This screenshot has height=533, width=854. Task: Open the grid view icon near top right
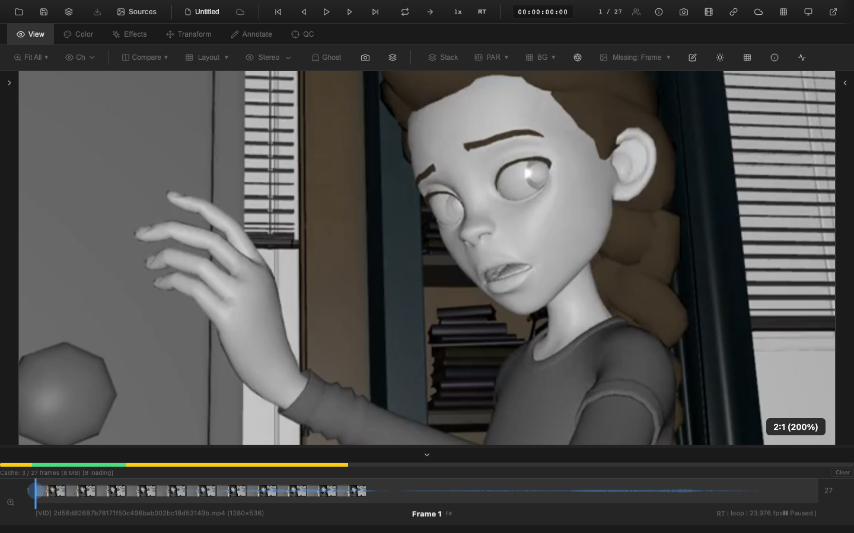[783, 11]
